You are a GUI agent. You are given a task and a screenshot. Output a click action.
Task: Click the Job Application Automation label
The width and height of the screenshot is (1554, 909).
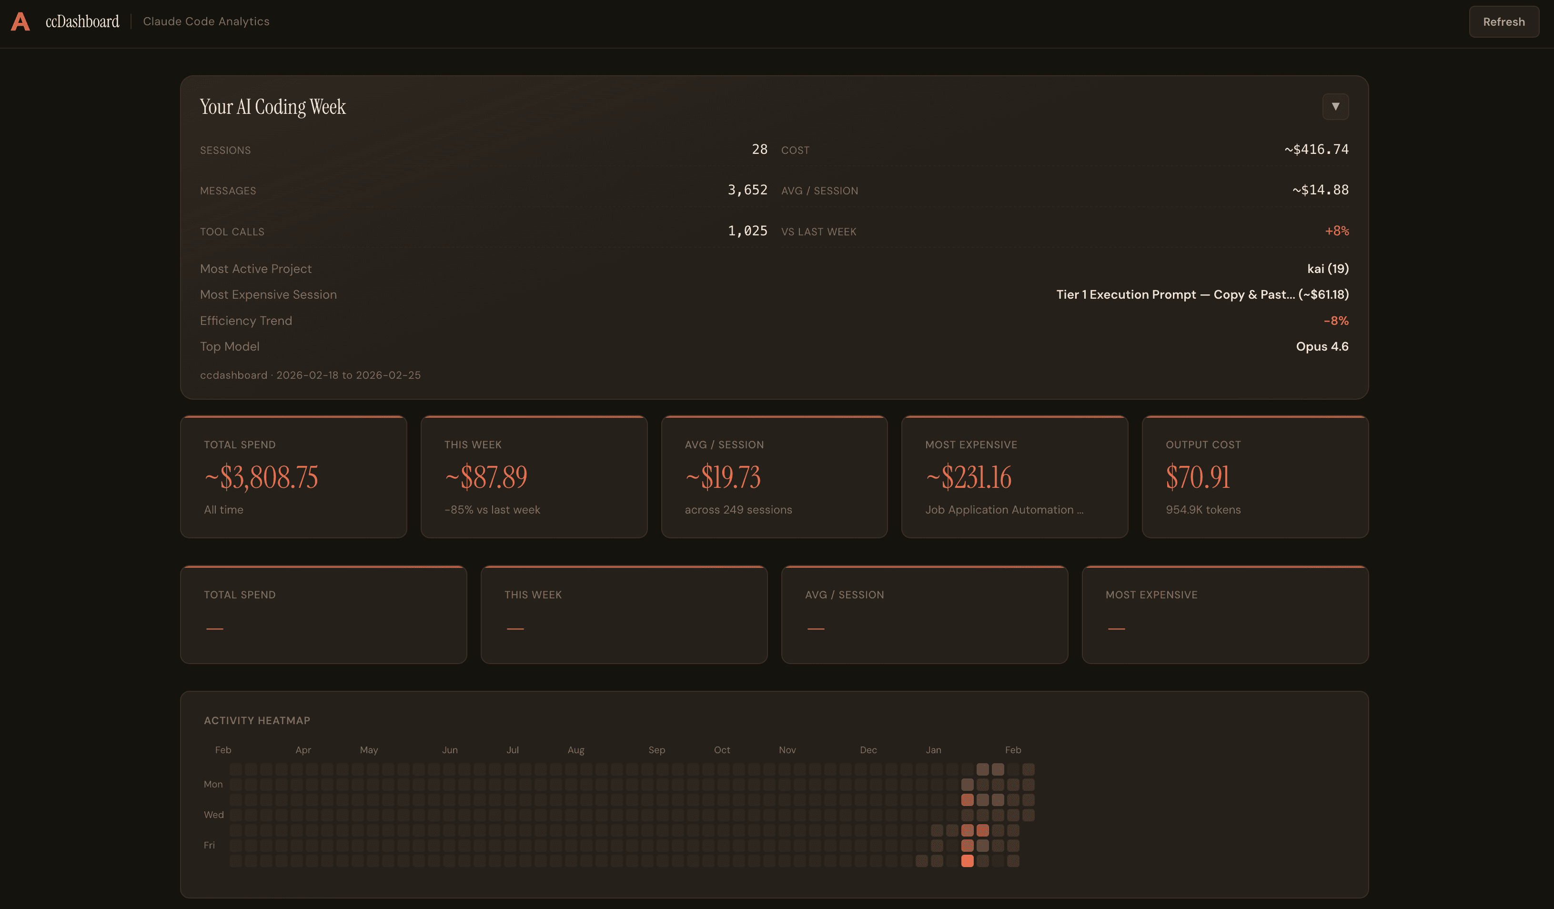[1004, 510]
